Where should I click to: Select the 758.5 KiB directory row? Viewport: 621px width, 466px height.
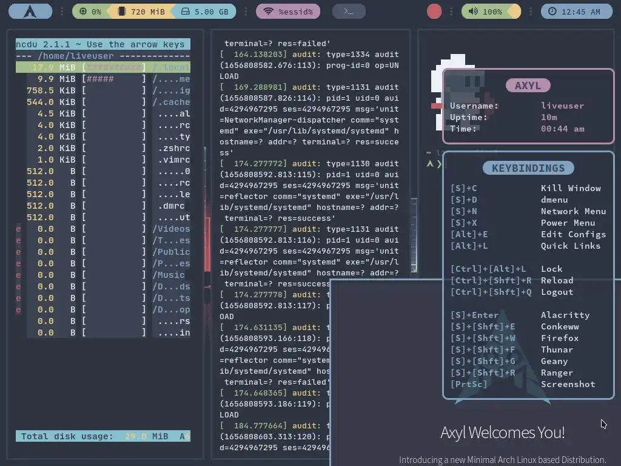[x=103, y=90]
